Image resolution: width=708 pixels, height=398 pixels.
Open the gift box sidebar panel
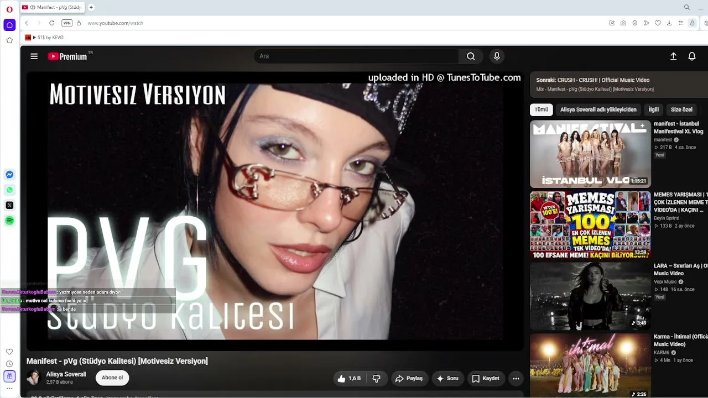[9, 376]
